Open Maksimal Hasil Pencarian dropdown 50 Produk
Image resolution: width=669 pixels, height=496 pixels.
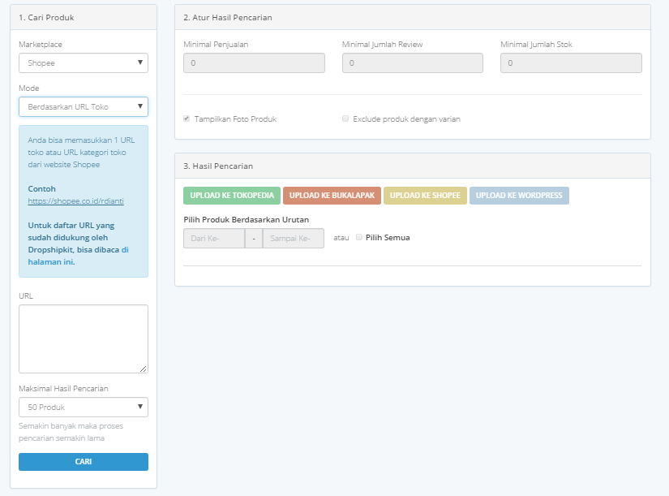pos(84,408)
